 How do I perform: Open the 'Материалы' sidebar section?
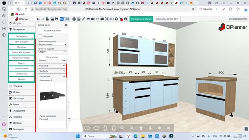coord(22,30)
